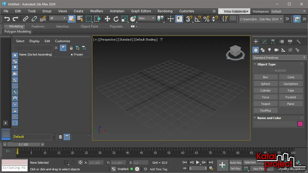
Task: Toggle the Angle Snap icon
Action: (198, 19)
